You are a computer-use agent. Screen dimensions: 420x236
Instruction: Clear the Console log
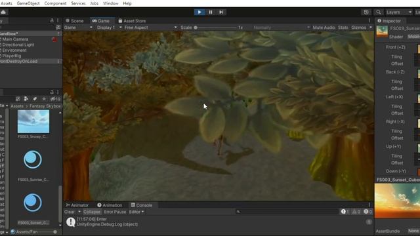click(70, 212)
